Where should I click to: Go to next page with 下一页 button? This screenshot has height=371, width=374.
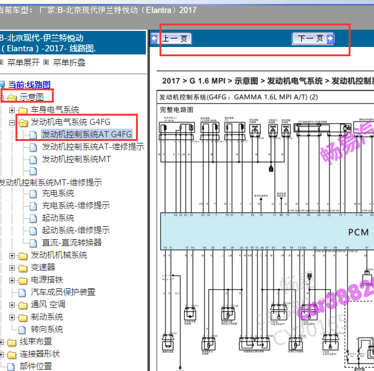click(313, 38)
